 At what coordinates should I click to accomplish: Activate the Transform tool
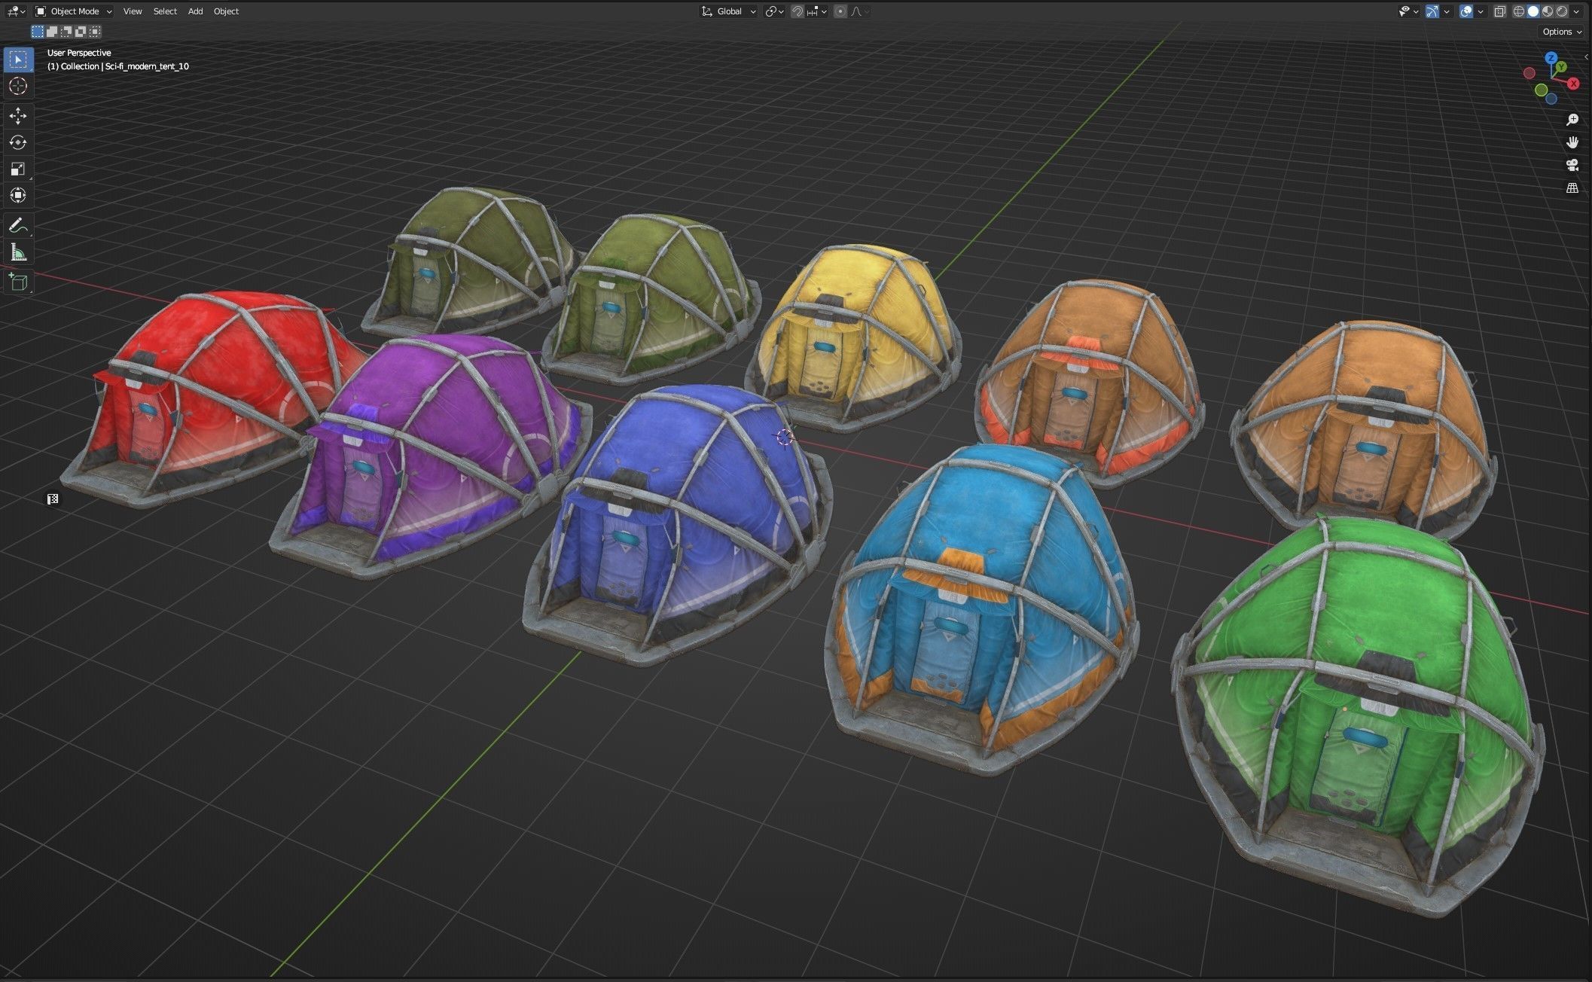[x=18, y=195]
